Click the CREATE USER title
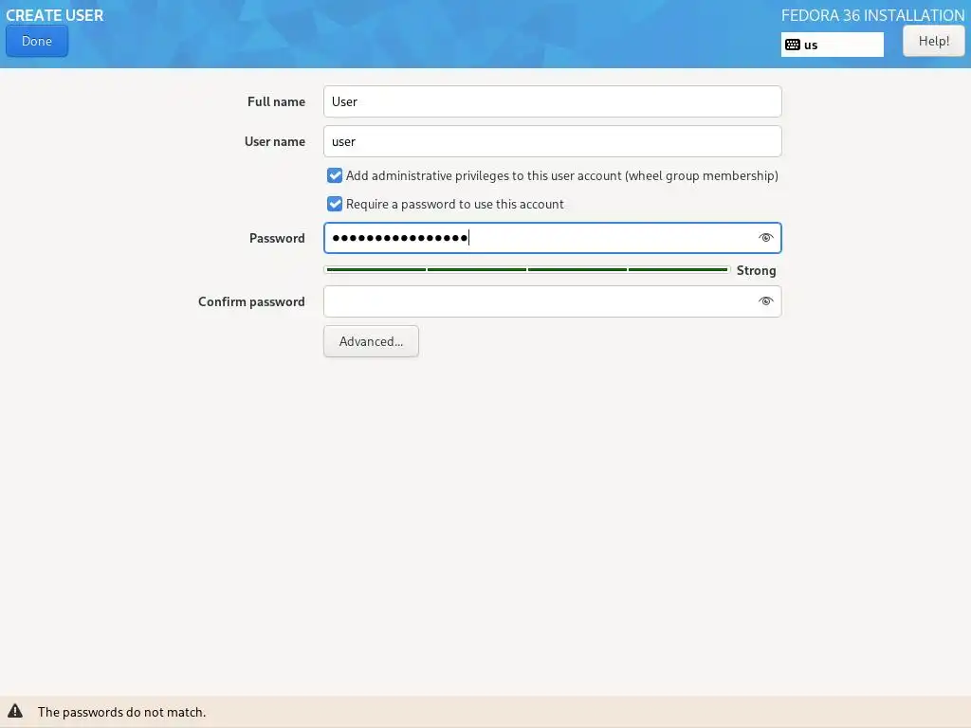Screen dimensions: 971x728 (x=54, y=15)
